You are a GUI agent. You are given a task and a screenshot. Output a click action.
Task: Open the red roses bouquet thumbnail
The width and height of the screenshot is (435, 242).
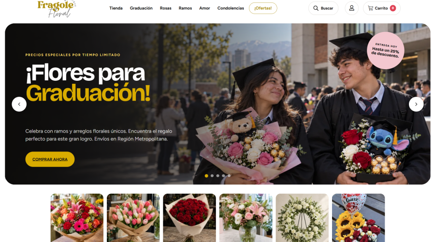pyautogui.click(x=189, y=218)
